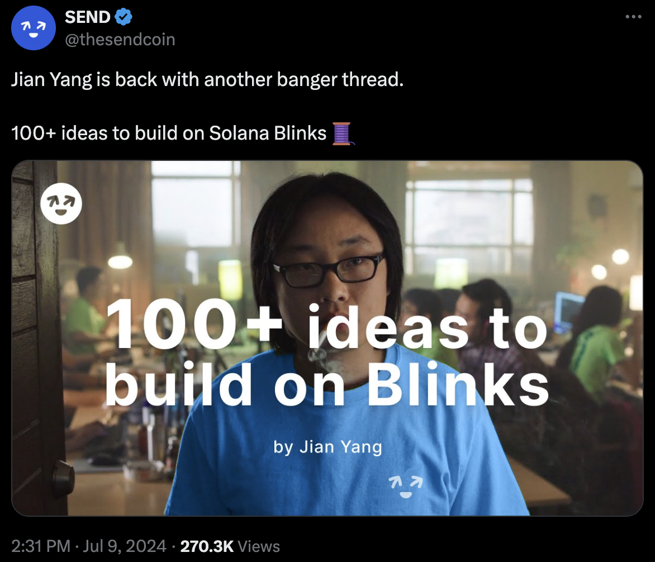This screenshot has width=655, height=562.
Task: Click the SEND display name
Action: (87, 17)
